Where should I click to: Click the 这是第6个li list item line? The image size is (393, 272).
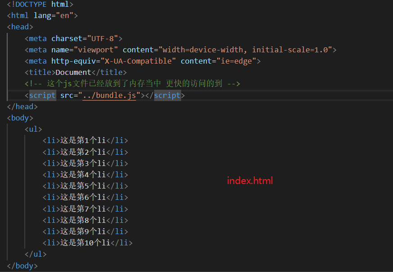(x=85, y=197)
